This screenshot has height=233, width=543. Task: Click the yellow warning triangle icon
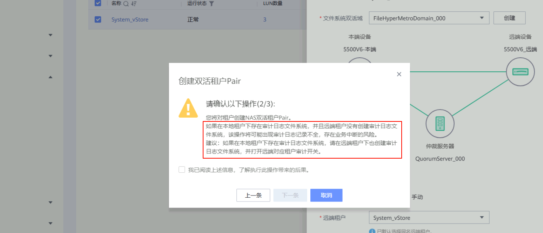(x=188, y=108)
